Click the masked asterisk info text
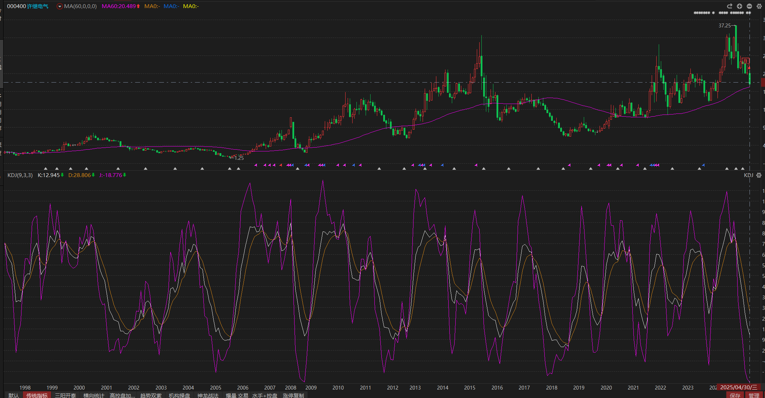Screen dimensions: 765x398 [722, 13]
